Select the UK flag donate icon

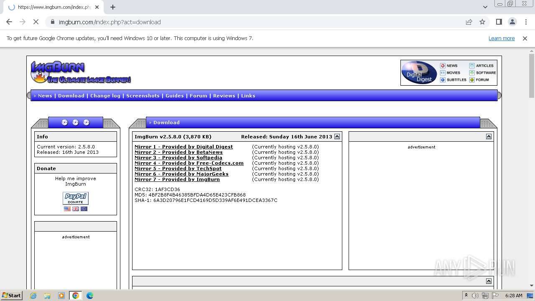[76, 209]
